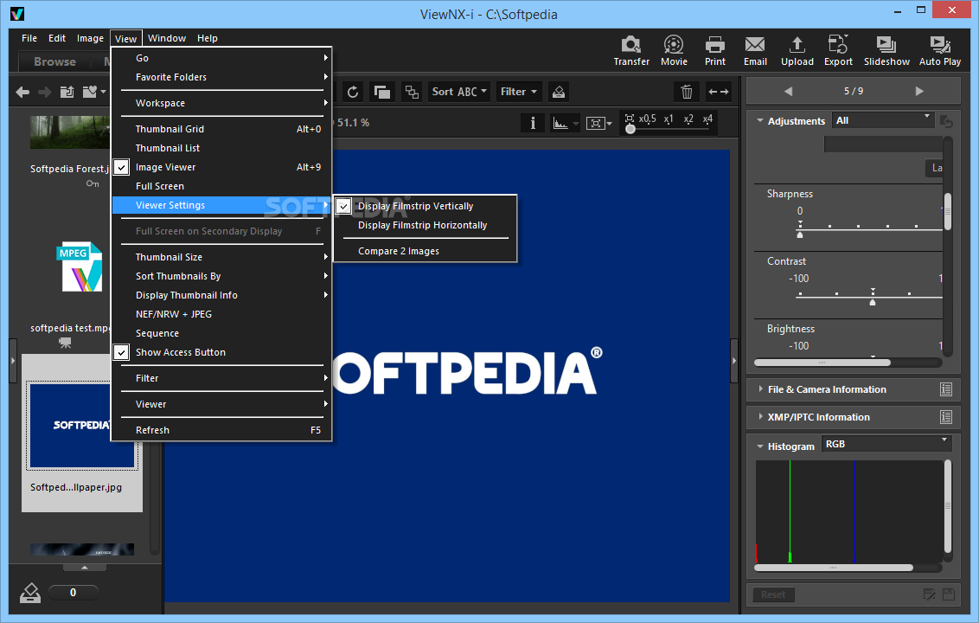Click Adjustments panel horizontal scrollbar
Viewport: 979px width, 623px height.
(x=822, y=363)
